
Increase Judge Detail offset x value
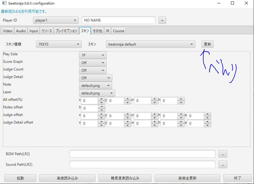101,122
